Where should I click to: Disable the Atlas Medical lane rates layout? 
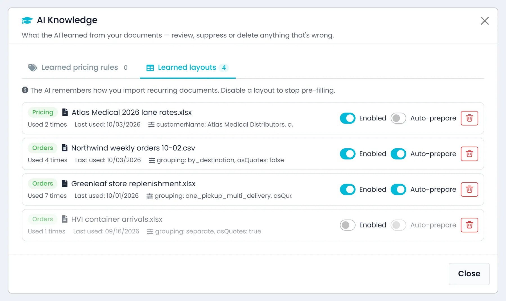pos(348,118)
